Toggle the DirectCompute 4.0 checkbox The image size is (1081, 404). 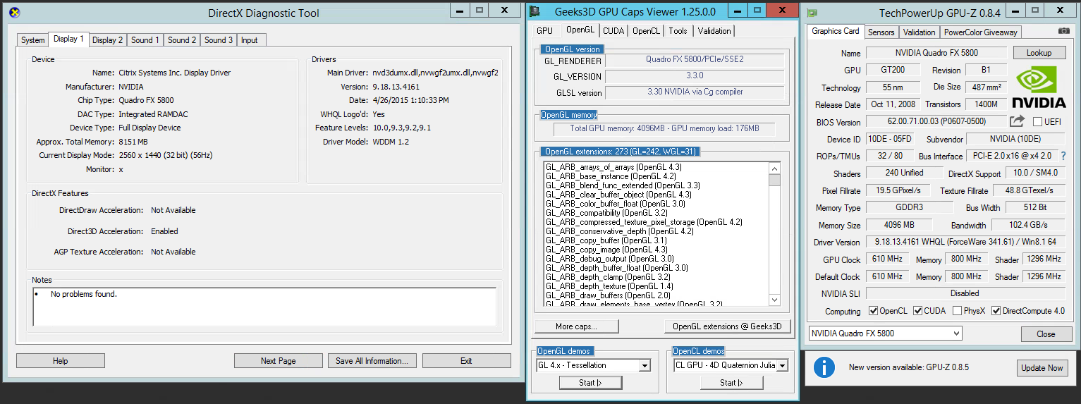(996, 310)
